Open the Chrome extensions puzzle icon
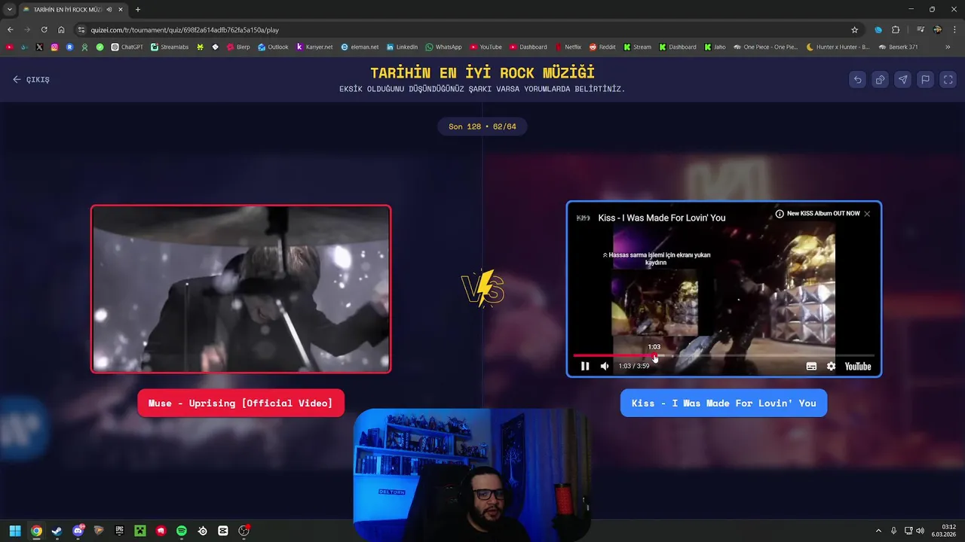 pyautogui.click(x=896, y=30)
